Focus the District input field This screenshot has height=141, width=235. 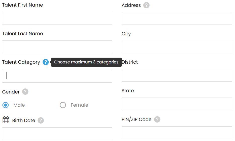[177, 75]
